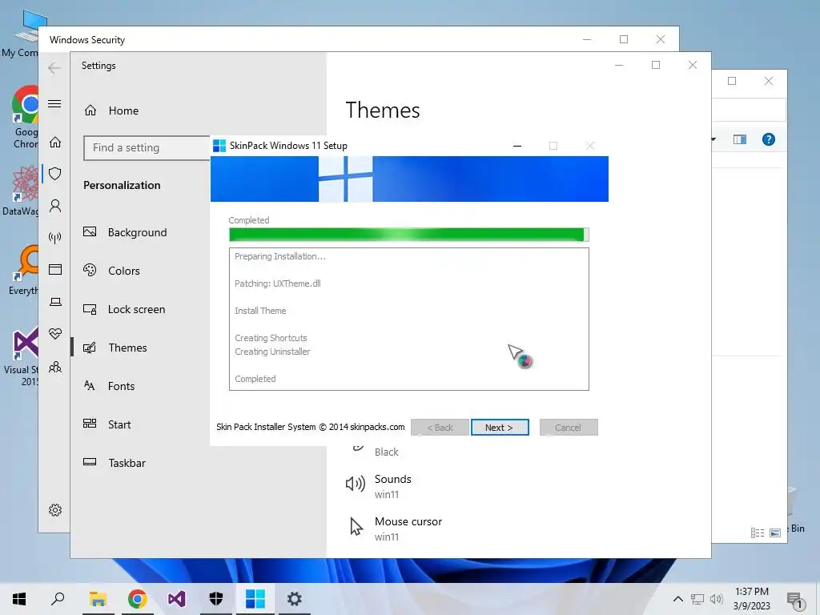Toggle preview pane icon in back window

pyautogui.click(x=739, y=139)
